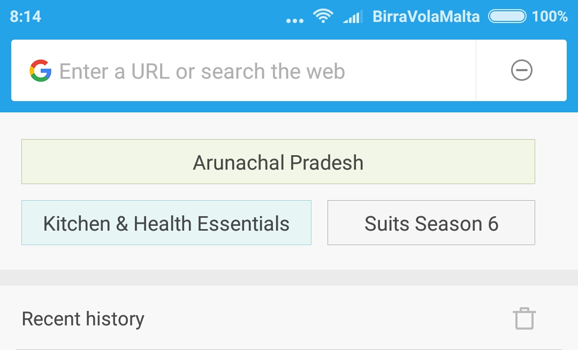Tap the BirraVolaMalta carrier label
578x350 pixels.
[x=426, y=17]
